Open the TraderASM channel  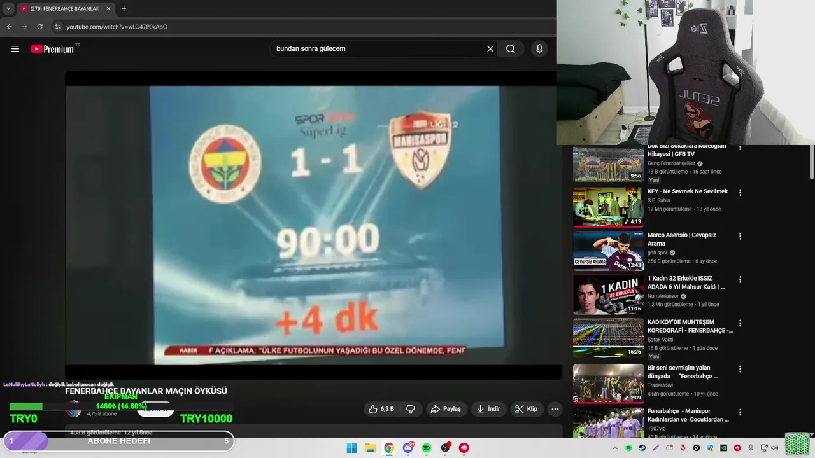tap(660, 385)
